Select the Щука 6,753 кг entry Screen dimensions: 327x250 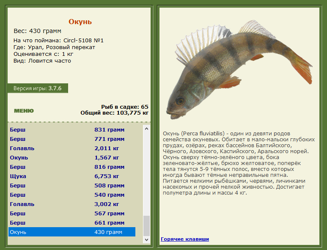coord(71,176)
